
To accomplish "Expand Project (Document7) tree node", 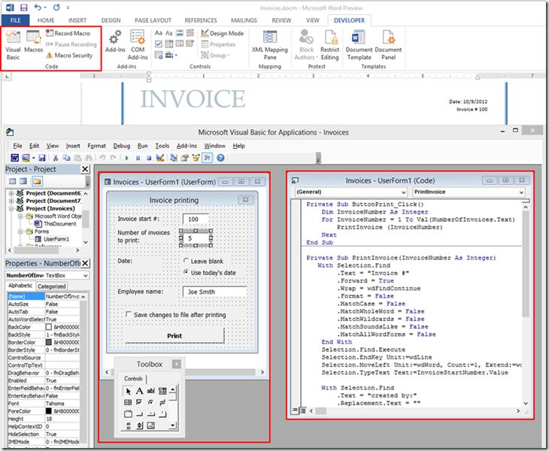I will click(11, 201).
